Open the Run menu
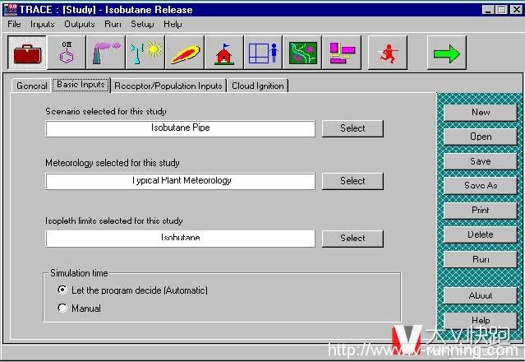Image resolution: width=525 pixels, height=362 pixels. [x=113, y=24]
